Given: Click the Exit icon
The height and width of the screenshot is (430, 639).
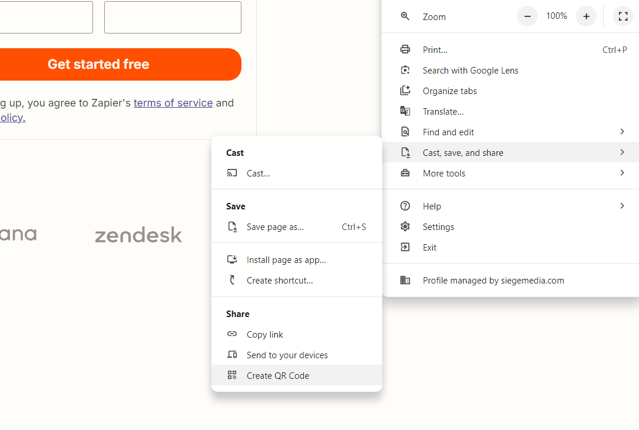Looking at the screenshot, I should click(x=405, y=246).
